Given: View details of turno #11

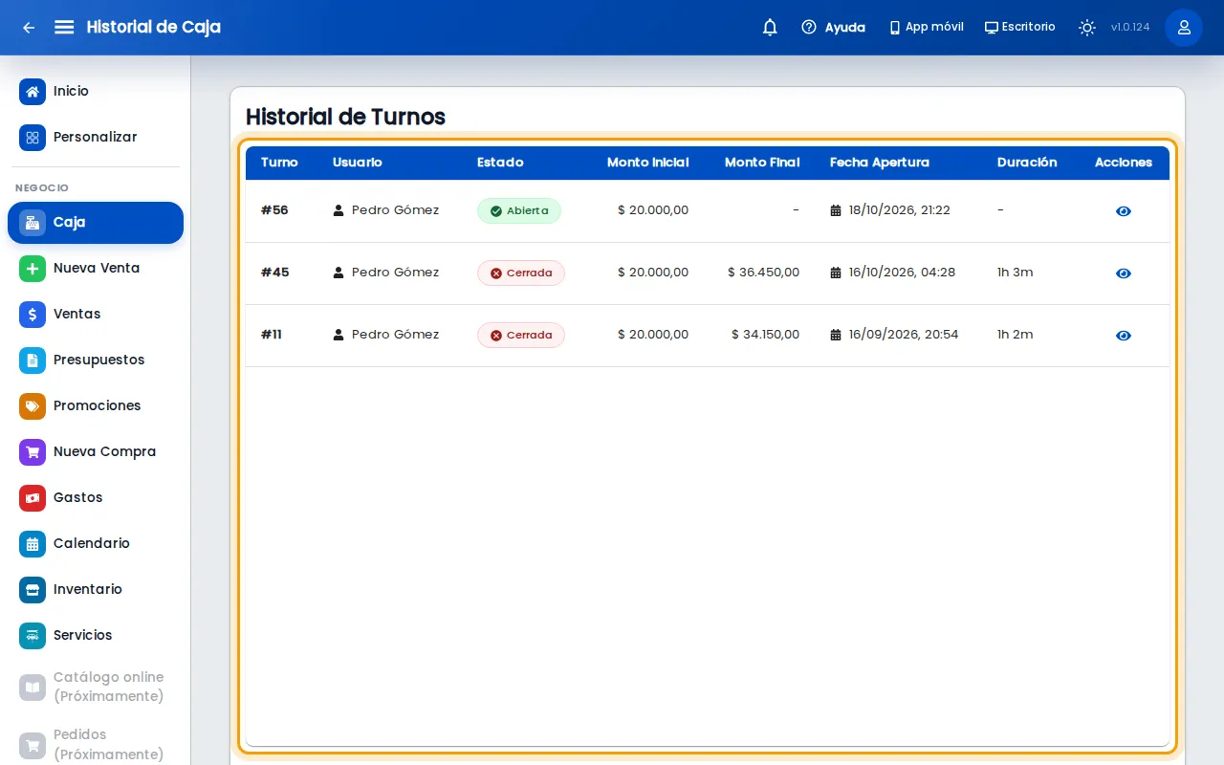Looking at the screenshot, I should [x=1124, y=336].
